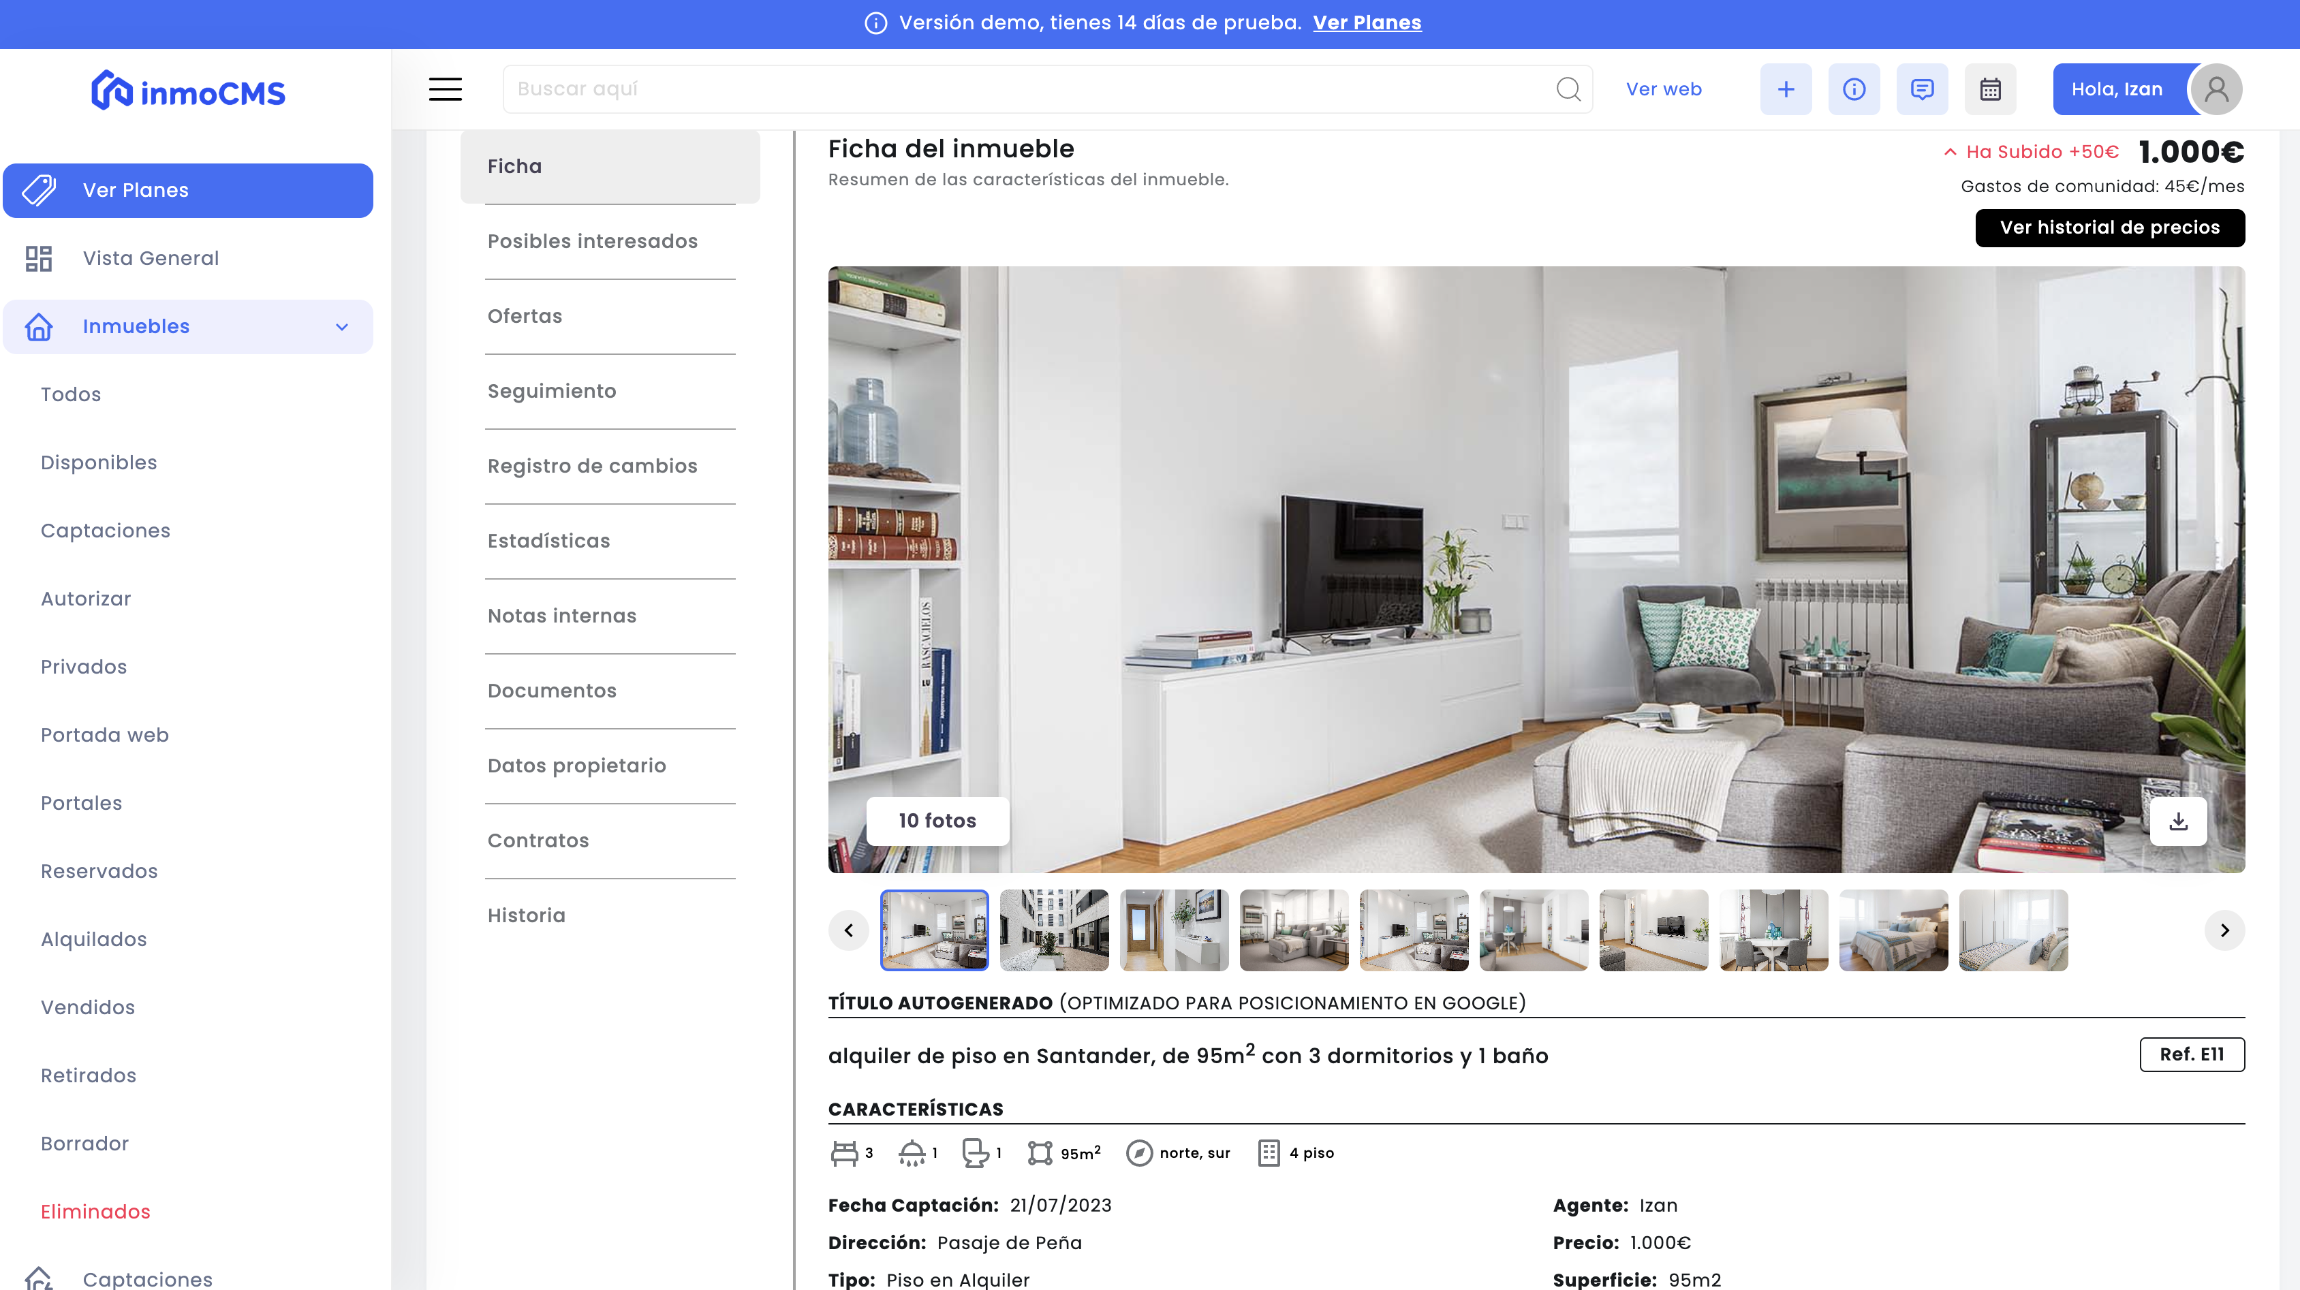This screenshot has height=1290, width=2300.
Task: Select Borrador in sidebar
Action: pos(85,1144)
